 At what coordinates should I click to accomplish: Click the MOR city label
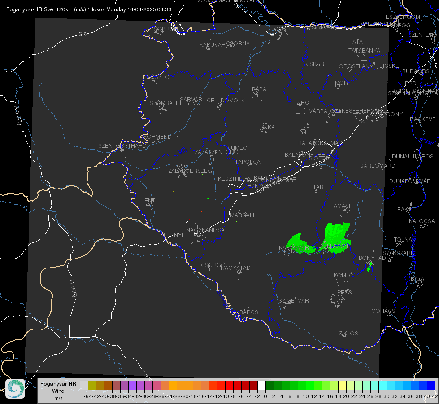click(342, 83)
